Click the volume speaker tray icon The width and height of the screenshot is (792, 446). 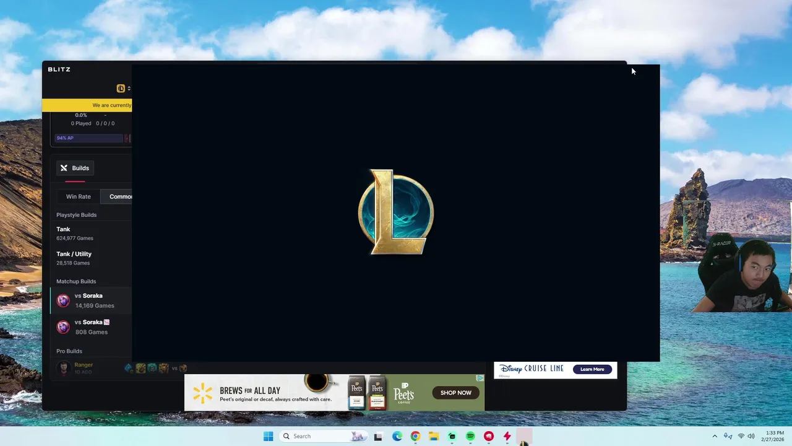(751, 436)
